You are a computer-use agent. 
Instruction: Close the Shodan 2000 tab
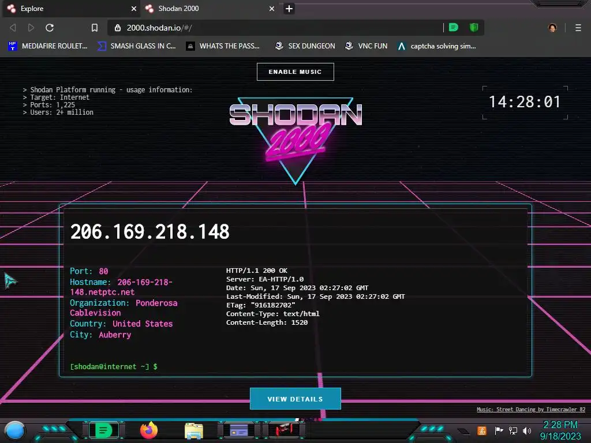click(272, 9)
